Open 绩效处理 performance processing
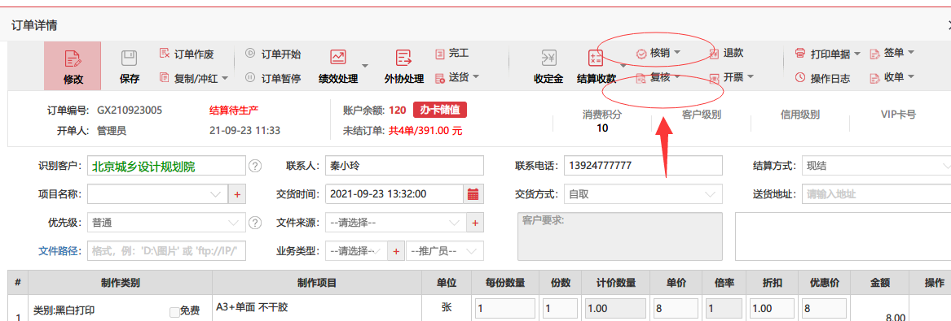The height and width of the screenshot is (321, 951). click(x=338, y=66)
